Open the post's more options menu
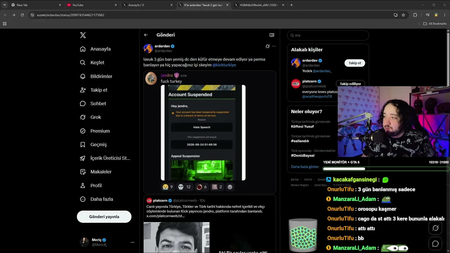 pyautogui.click(x=274, y=46)
